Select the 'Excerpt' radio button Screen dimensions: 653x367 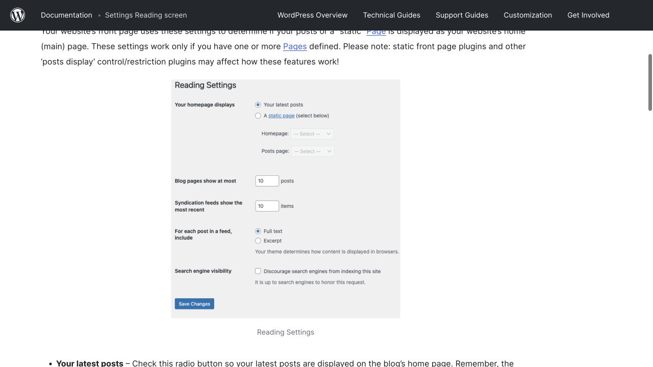[258, 241]
